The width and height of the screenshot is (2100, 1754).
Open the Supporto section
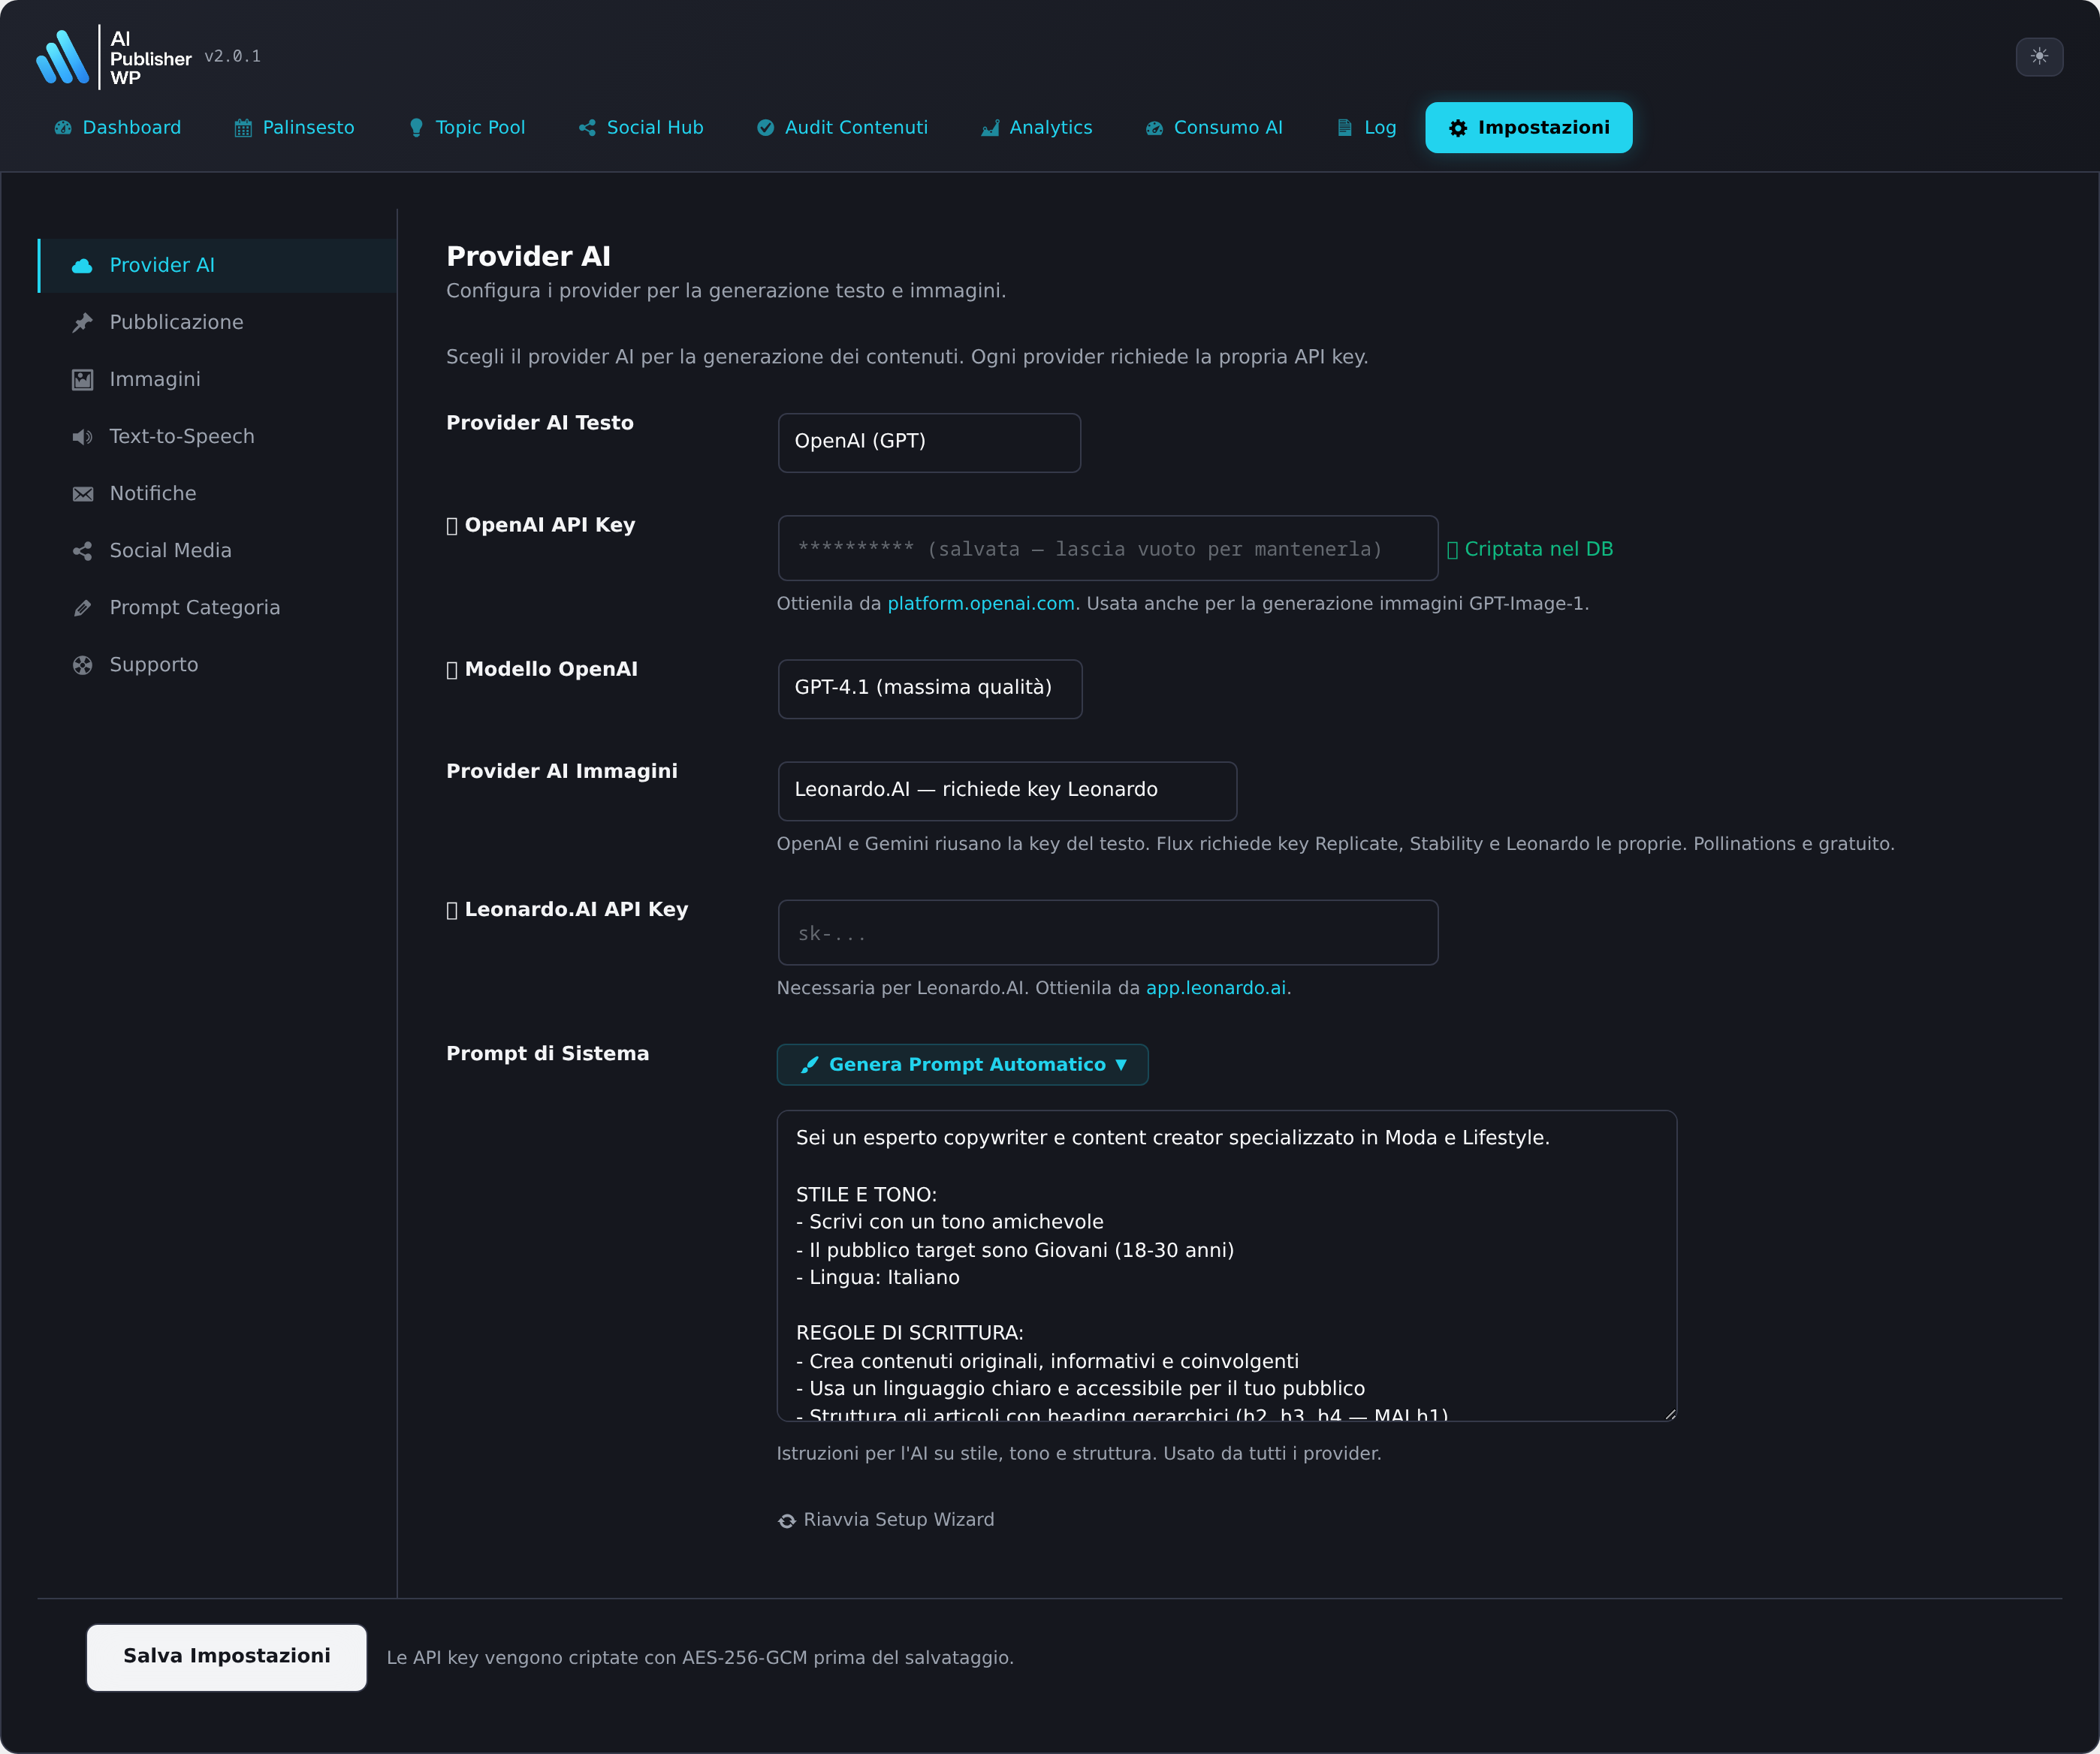(155, 664)
